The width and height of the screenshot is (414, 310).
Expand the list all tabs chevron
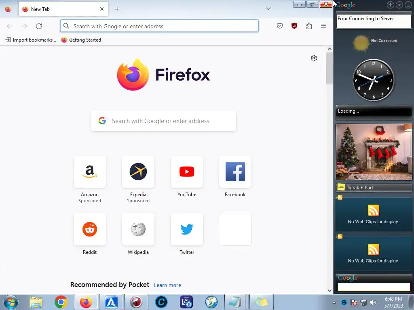pyautogui.click(x=268, y=9)
